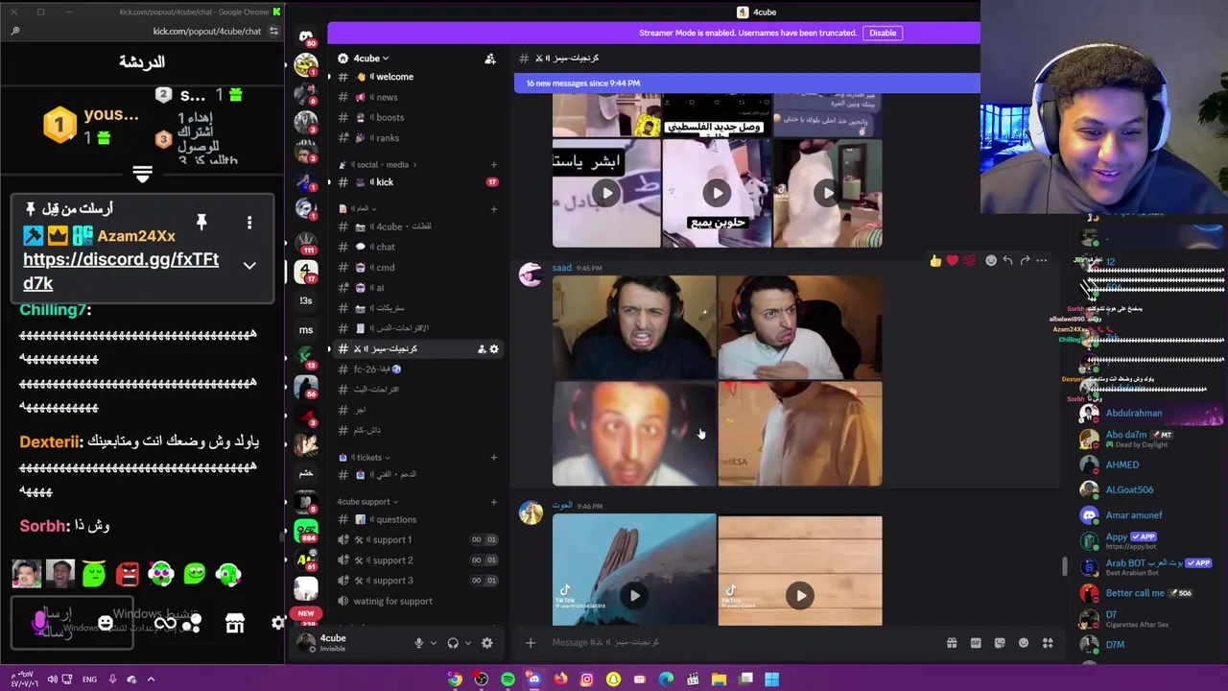Forward saad's message

(1025, 260)
